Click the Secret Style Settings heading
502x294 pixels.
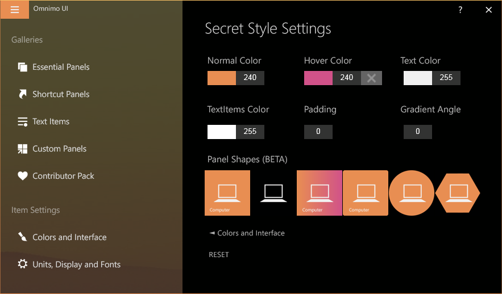point(268,29)
